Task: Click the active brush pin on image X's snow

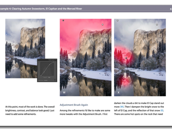Action: (x=126, y=58)
